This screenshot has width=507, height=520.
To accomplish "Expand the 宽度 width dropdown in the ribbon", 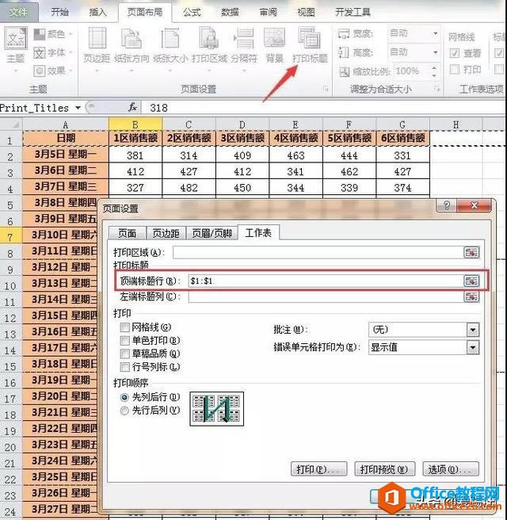I will (435, 33).
